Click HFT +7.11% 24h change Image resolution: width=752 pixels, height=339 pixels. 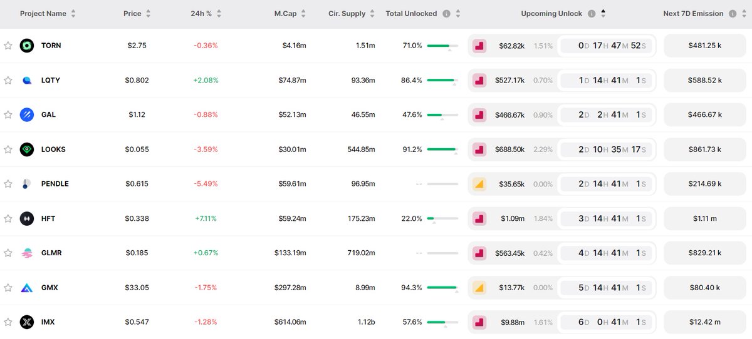(x=206, y=218)
